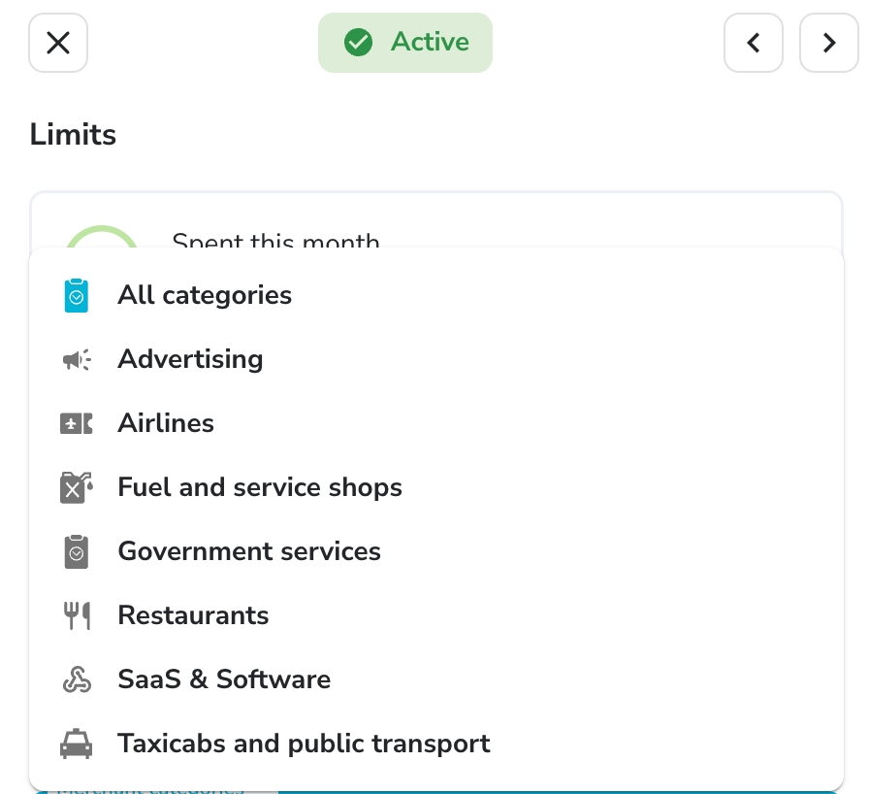The height and width of the screenshot is (794, 869).
Task: Click the Restaurants fork and knife icon
Action: coord(77,615)
